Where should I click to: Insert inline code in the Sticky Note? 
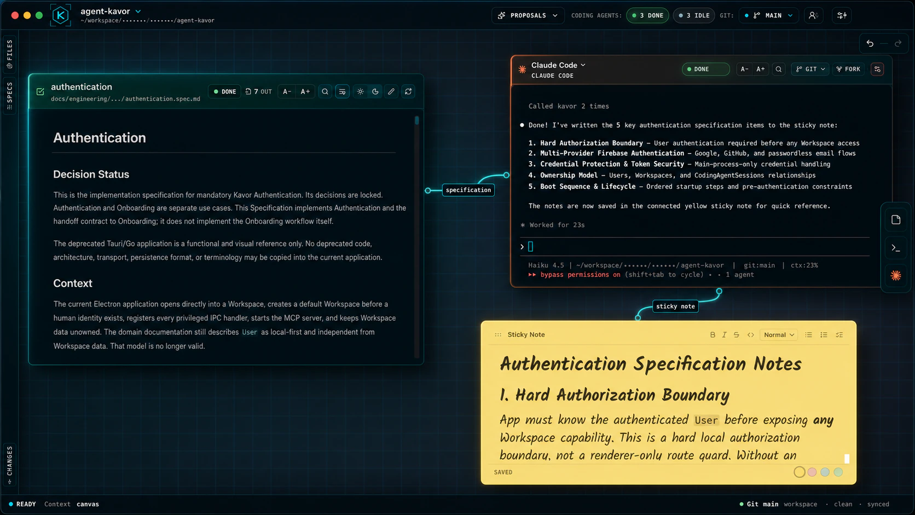click(x=751, y=335)
